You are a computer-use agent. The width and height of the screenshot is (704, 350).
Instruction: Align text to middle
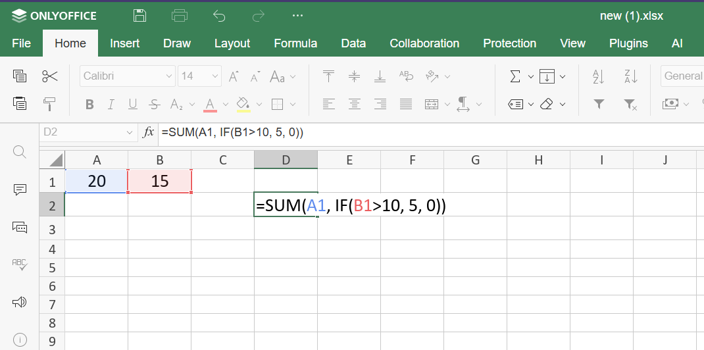coord(354,76)
